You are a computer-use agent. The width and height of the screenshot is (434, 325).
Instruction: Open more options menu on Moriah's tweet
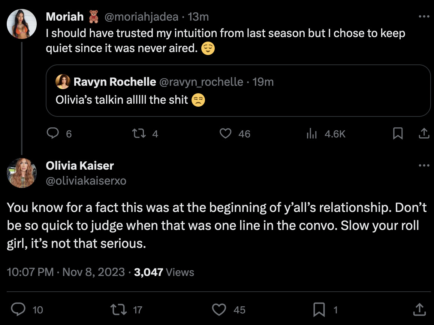point(424,16)
